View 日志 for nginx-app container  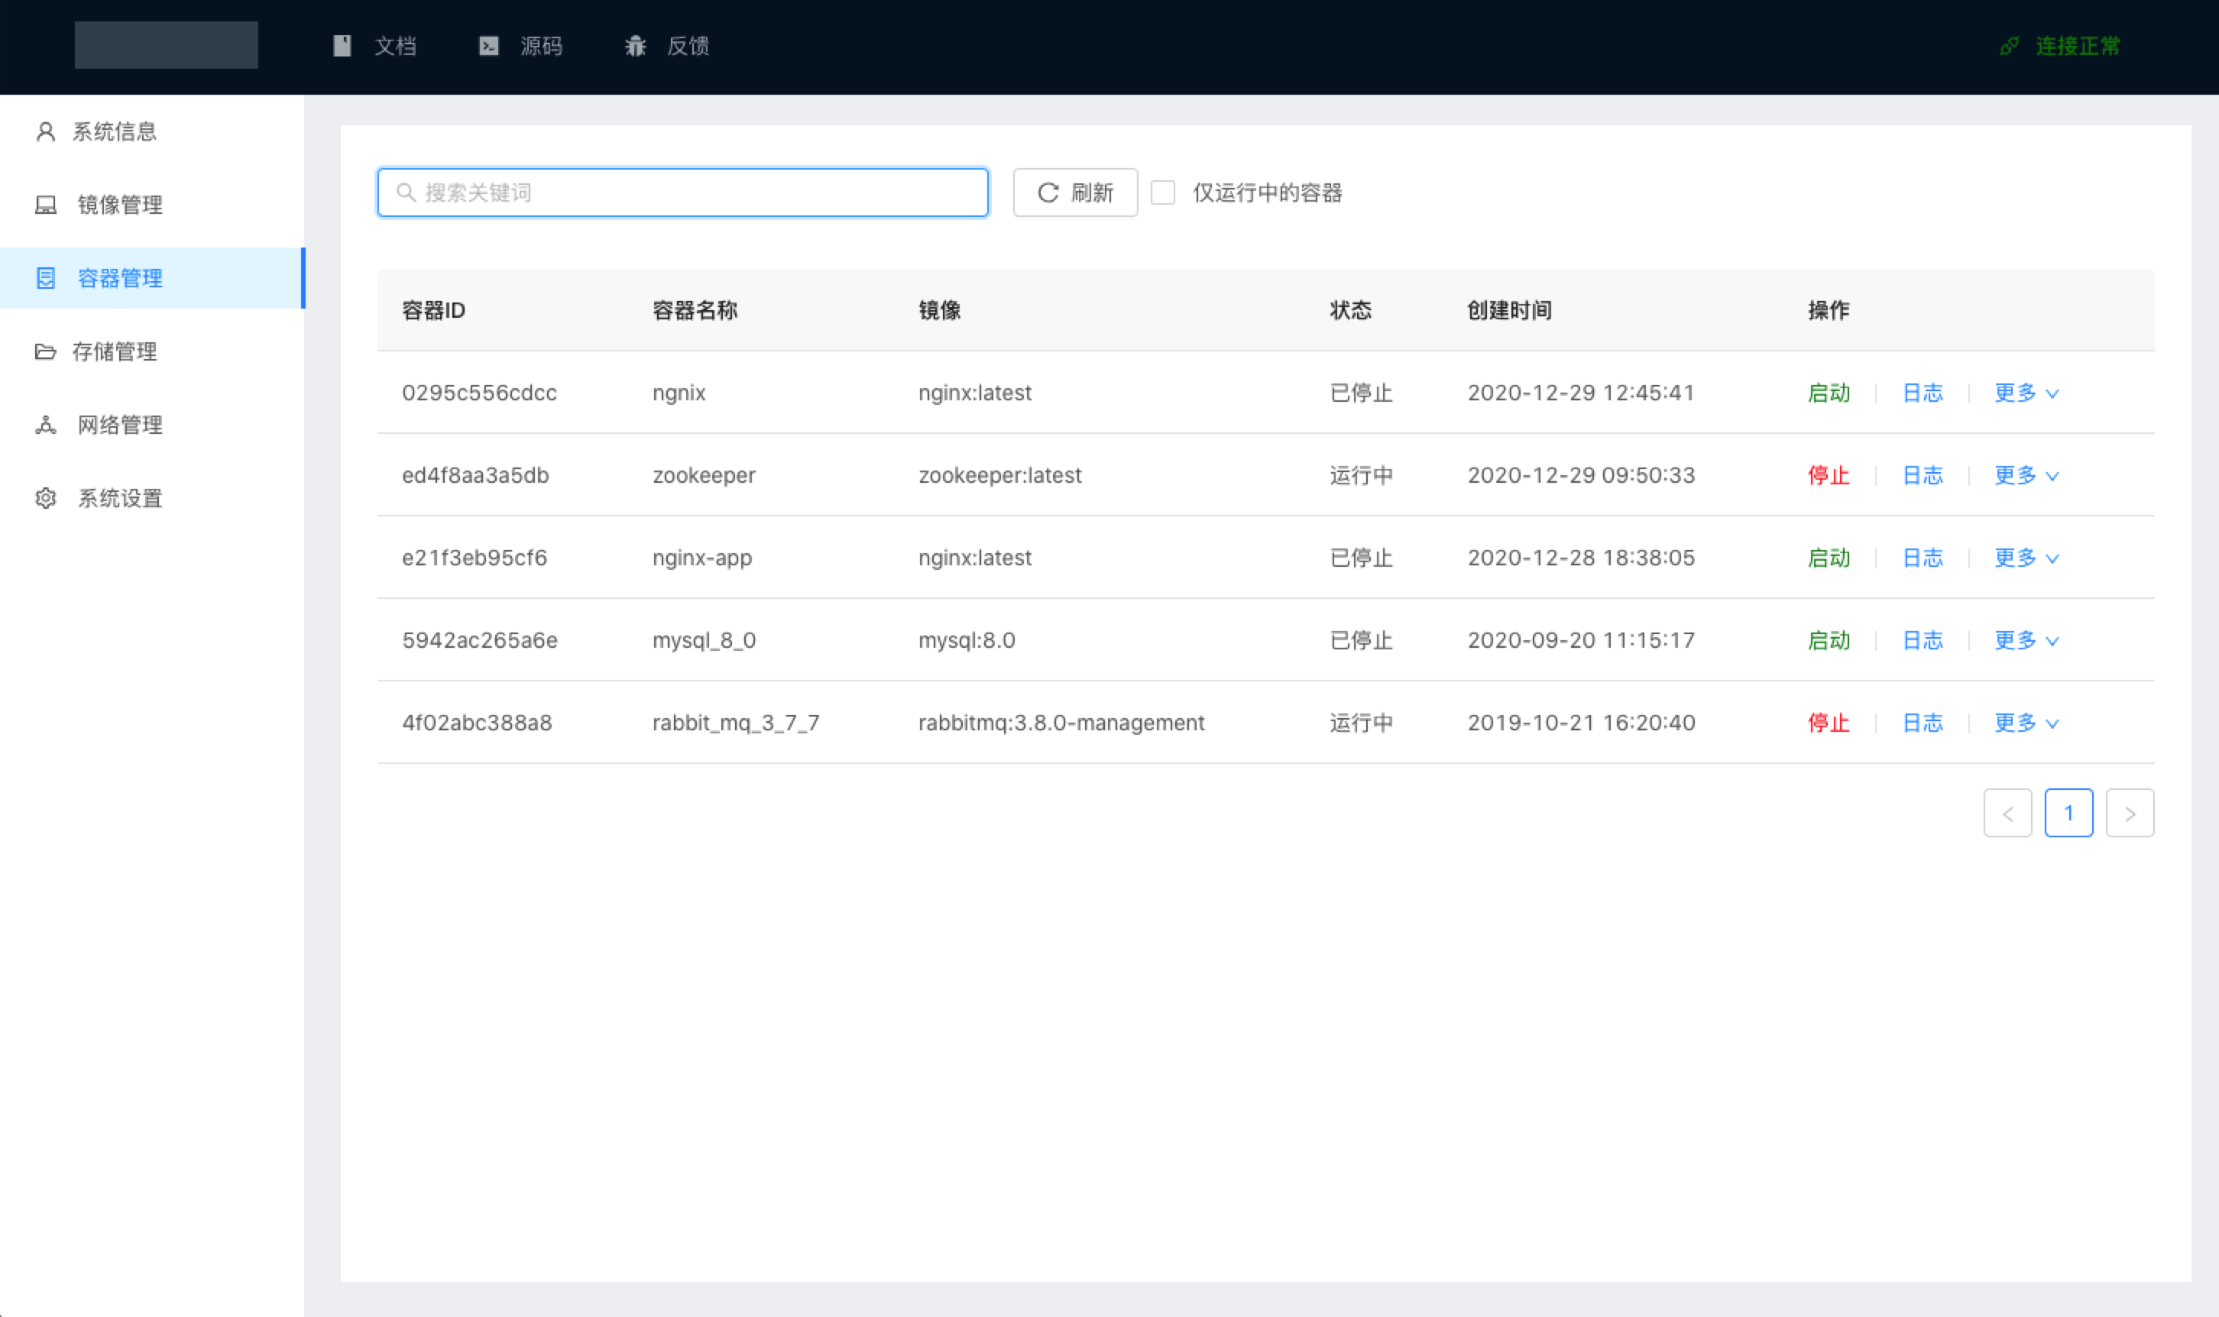coord(1923,558)
